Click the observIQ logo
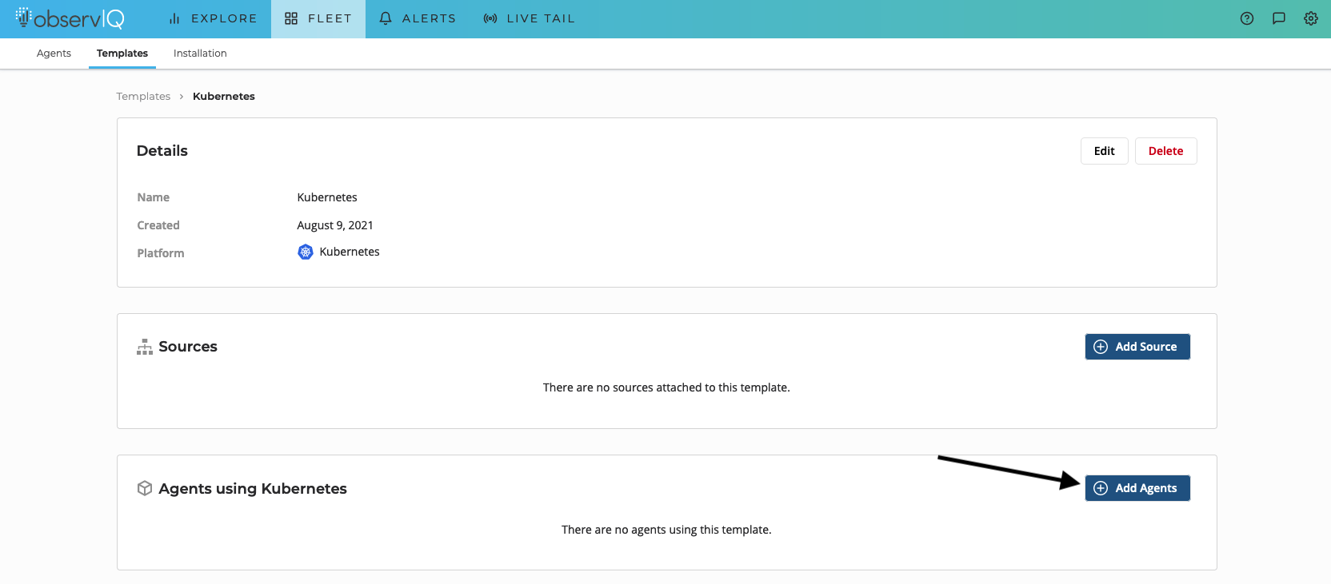 click(x=70, y=18)
